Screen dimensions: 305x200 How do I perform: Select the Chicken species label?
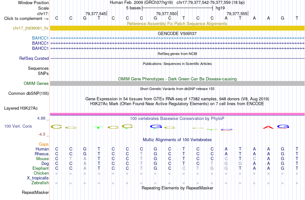pyautogui.click(x=41, y=173)
